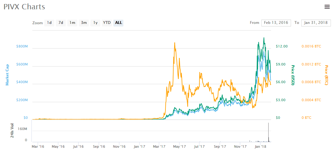Click the $3.00 USD price tick
The height and width of the screenshot is (153, 334).
pos(281,100)
